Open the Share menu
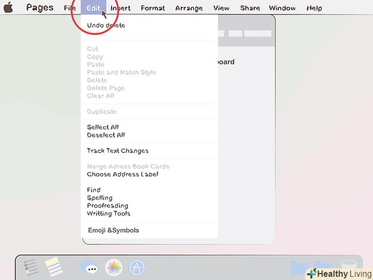This screenshot has height=280, width=373. (x=250, y=8)
